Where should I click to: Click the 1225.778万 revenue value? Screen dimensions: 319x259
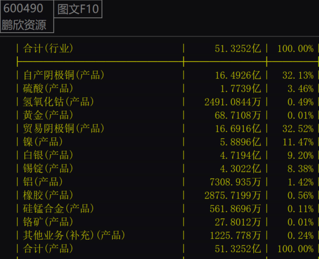click(x=235, y=236)
